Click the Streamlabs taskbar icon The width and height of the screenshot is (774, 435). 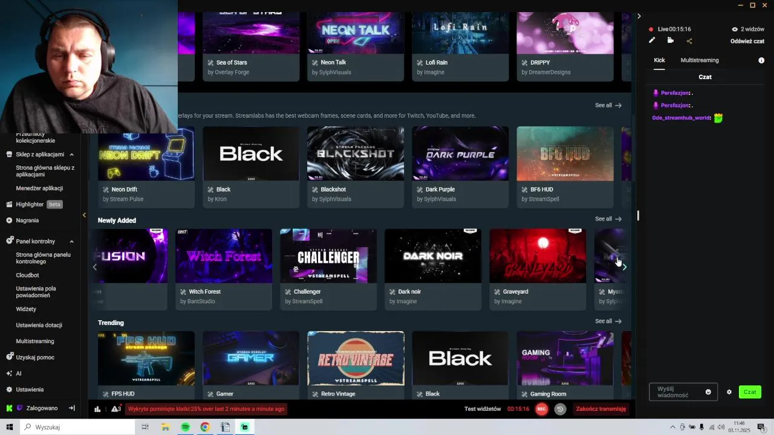coord(245,427)
